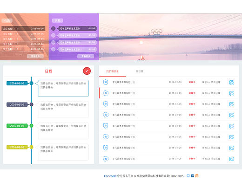This screenshot has width=242, height=181.
Task: Open the view-details magnifier icon in the third request row
Action: [x=231, y=104]
